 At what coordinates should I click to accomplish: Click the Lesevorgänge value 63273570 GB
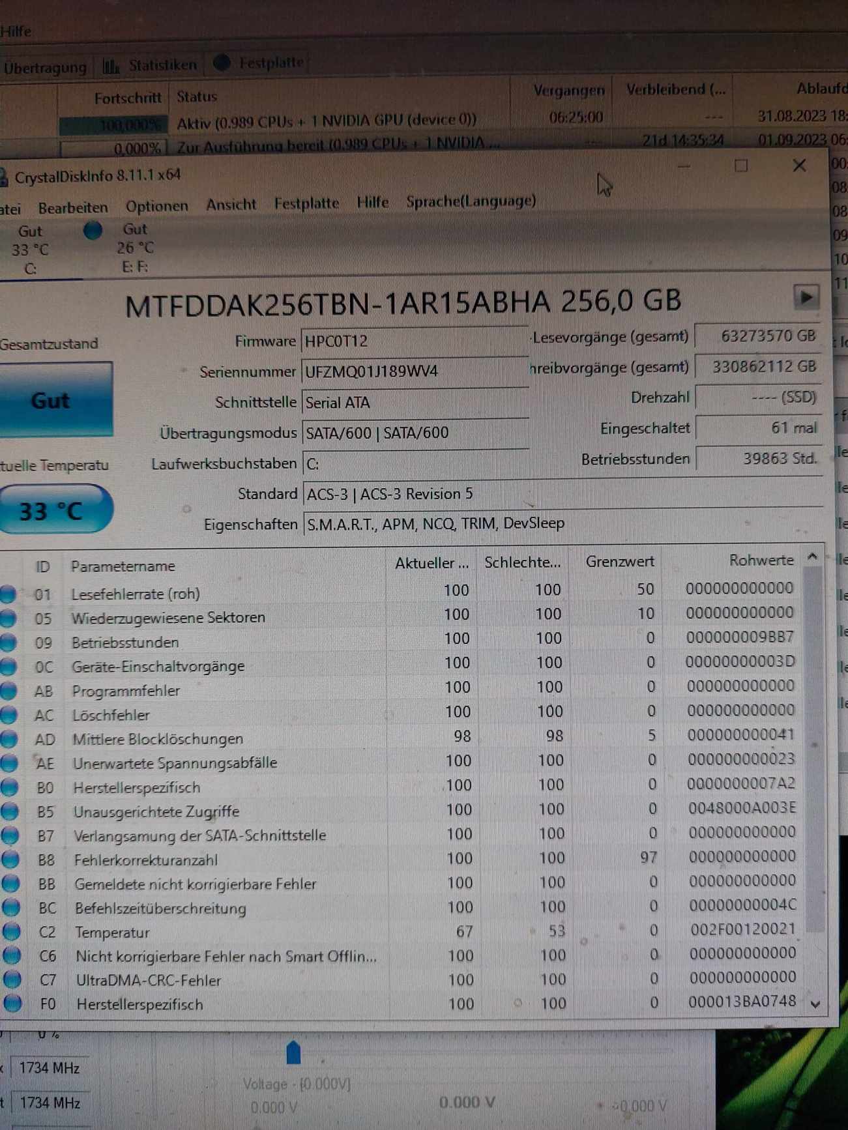758,336
